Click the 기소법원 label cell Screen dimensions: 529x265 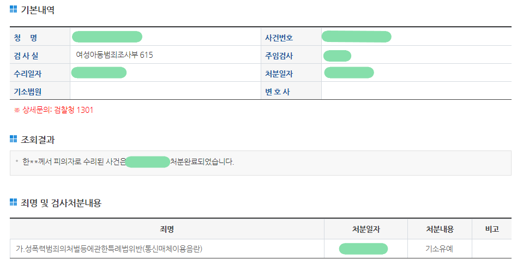pyautogui.click(x=28, y=92)
